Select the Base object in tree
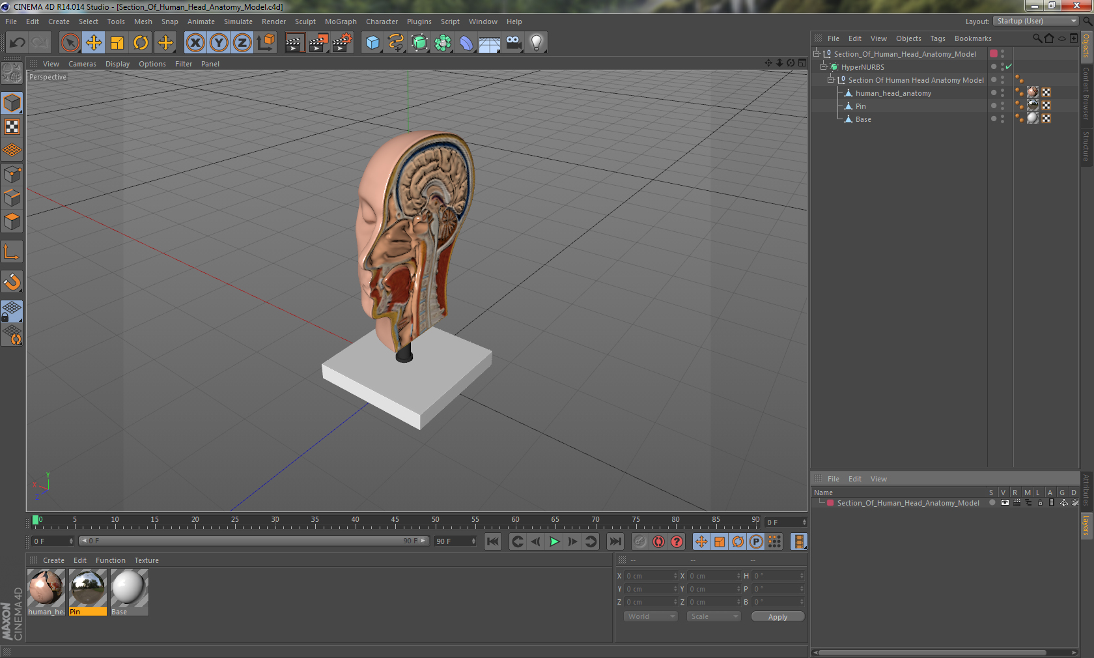 pyautogui.click(x=863, y=119)
